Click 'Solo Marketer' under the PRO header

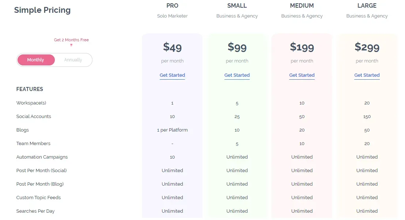point(172,16)
